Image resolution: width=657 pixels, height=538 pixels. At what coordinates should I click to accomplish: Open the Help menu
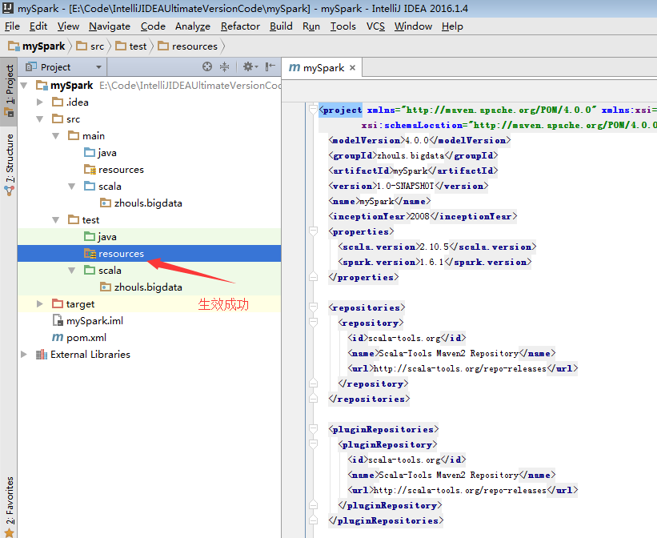(452, 26)
